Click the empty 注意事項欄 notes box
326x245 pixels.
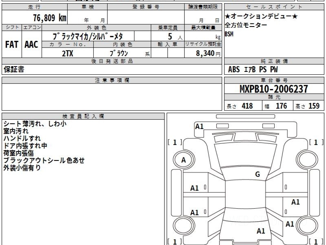tap(112, 97)
